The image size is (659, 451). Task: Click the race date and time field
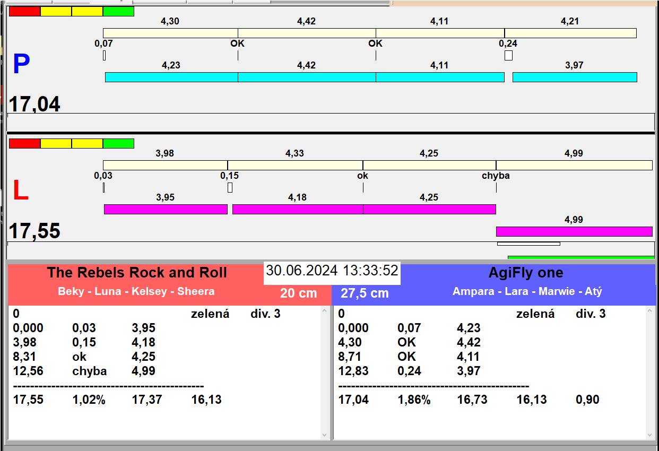(x=332, y=271)
